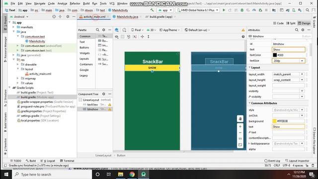The width and height of the screenshot is (318, 179).
Task: Open HMD Global Nokia 6.1 Plus device dropdown
Action: tap(197, 10)
